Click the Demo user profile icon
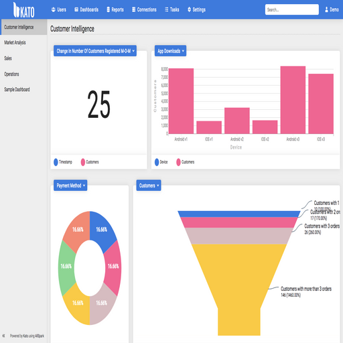The image size is (343, 343). coord(326,9)
